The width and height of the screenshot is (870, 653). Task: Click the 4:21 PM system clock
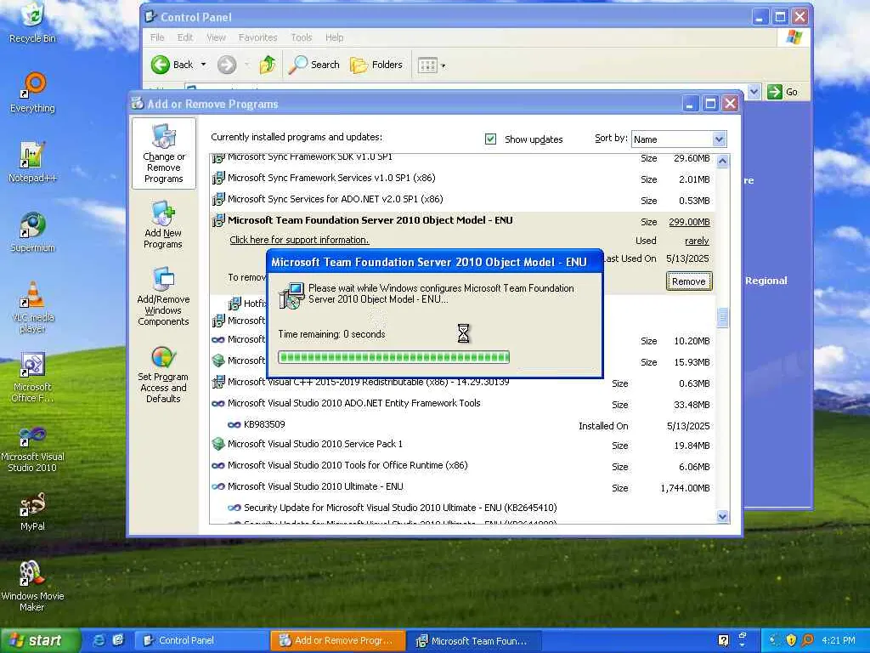pyautogui.click(x=839, y=640)
